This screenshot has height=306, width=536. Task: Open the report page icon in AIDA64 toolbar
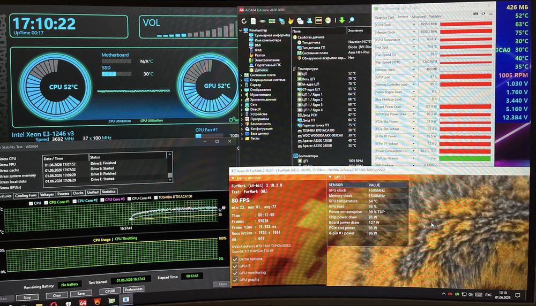click(x=254, y=21)
